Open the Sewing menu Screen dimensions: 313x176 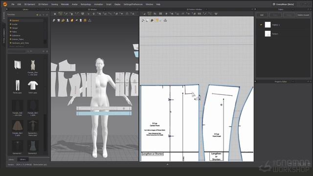pyautogui.click(x=54, y=4)
